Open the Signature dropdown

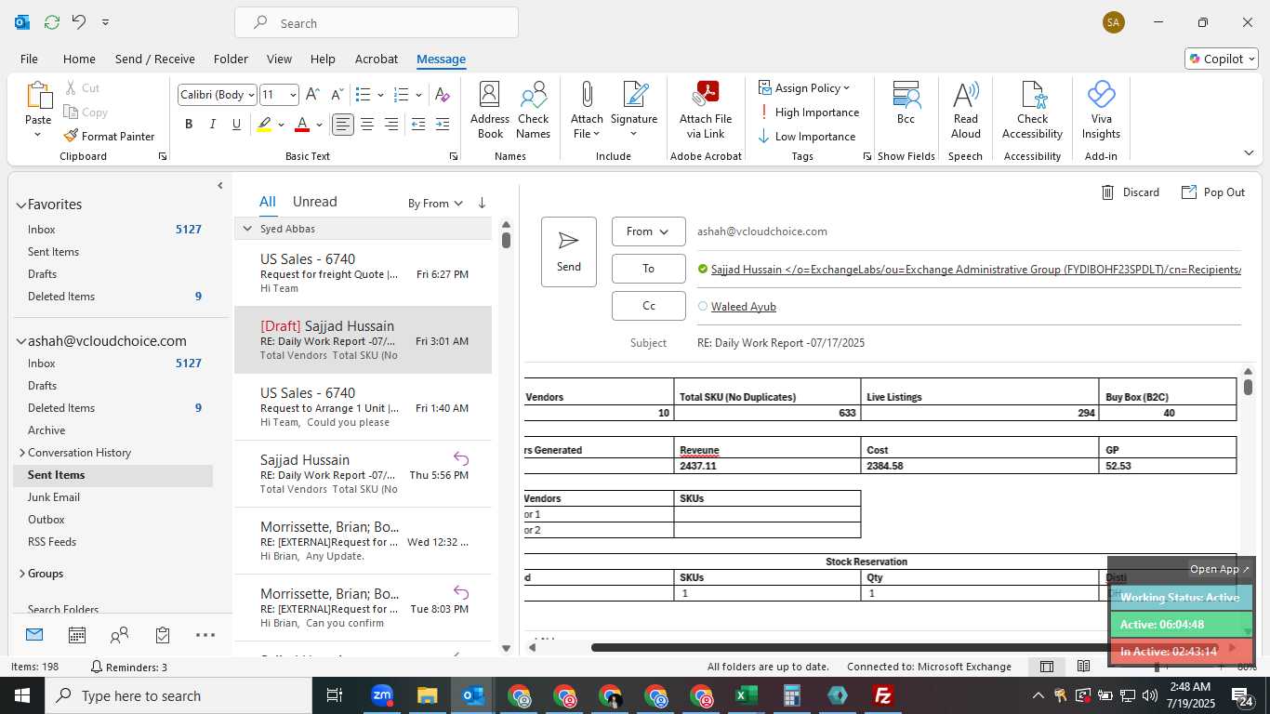(x=634, y=111)
